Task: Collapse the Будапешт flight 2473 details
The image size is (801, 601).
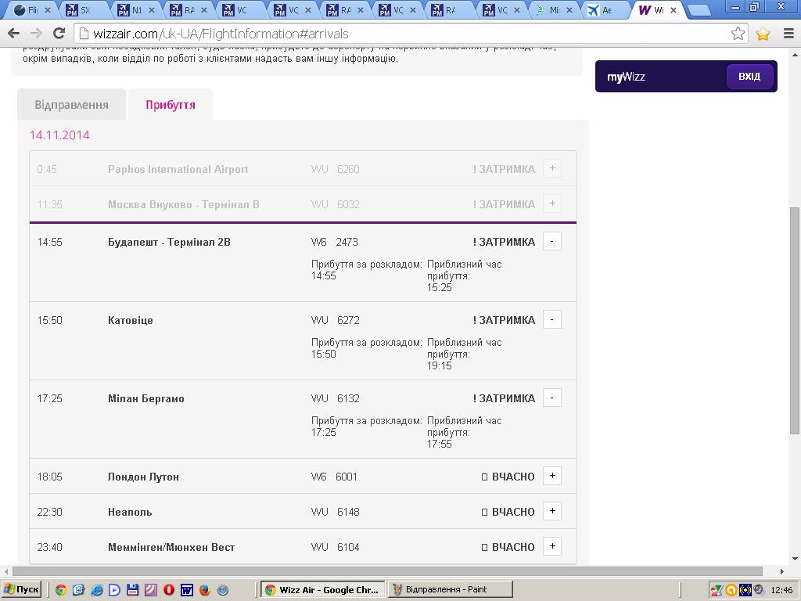Action: click(551, 242)
